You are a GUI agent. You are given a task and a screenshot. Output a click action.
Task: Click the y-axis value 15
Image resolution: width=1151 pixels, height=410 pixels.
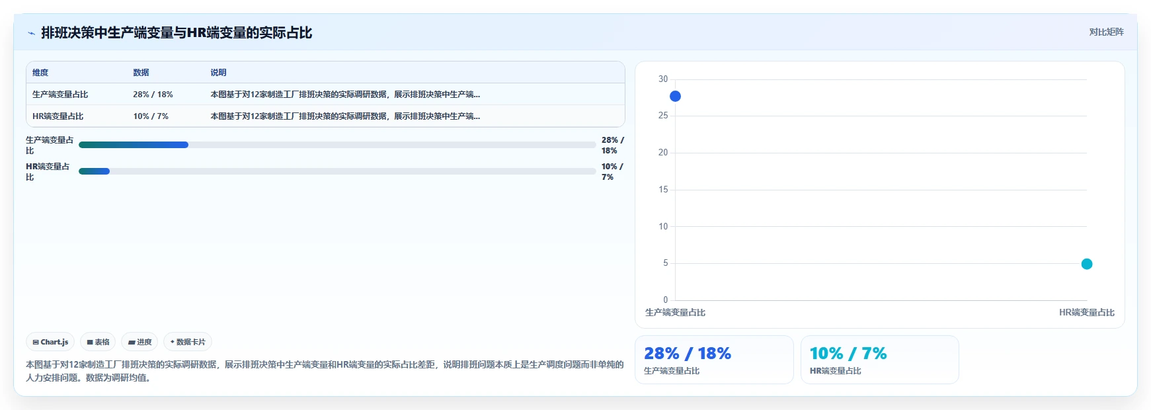click(663, 190)
